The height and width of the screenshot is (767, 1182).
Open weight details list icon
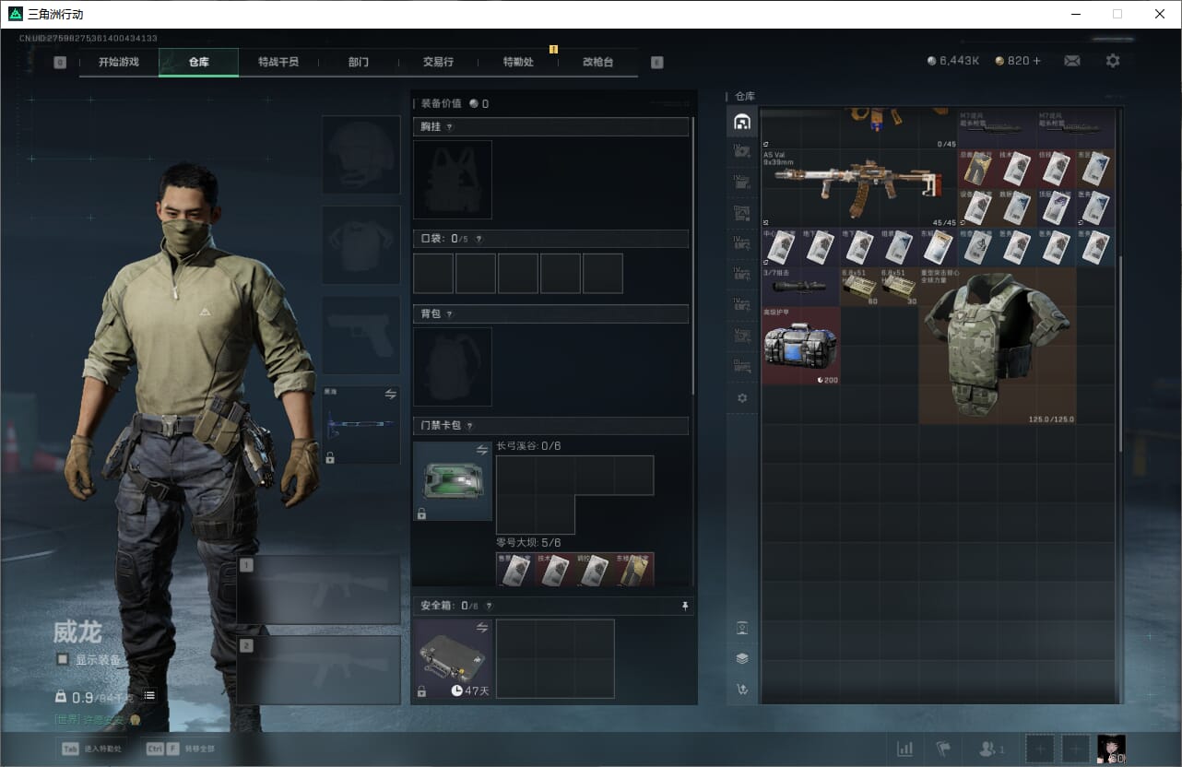[x=149, y=695]
